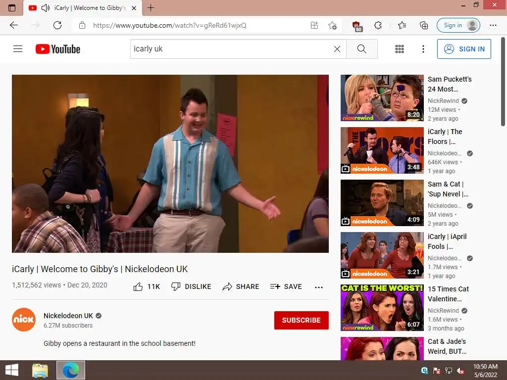The height and width of the screenshot is (380, 507).
Task: Click the video player to pause
Action: tap(170, 163)
